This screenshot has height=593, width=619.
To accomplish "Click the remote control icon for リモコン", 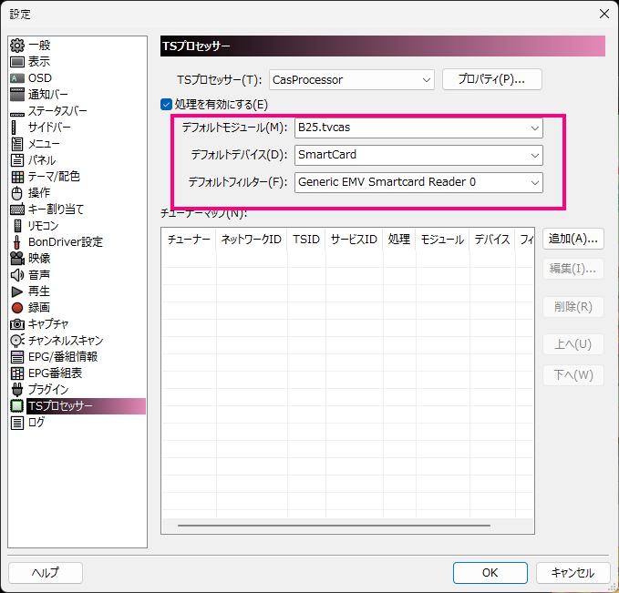I will pos(17,226).
